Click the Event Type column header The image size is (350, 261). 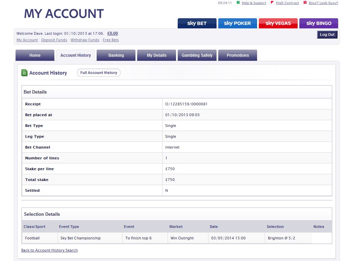[69, 227]
